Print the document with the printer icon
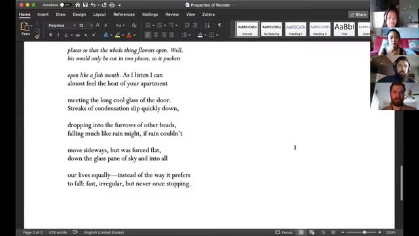Viewport: 419px width, 236px height. (112, 5)
